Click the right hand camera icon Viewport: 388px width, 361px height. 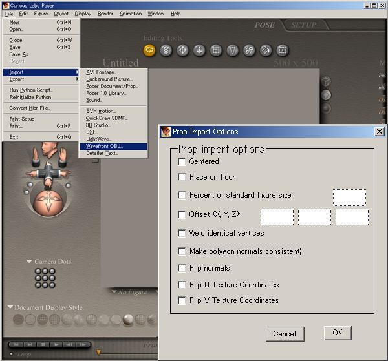coord(63,157)
